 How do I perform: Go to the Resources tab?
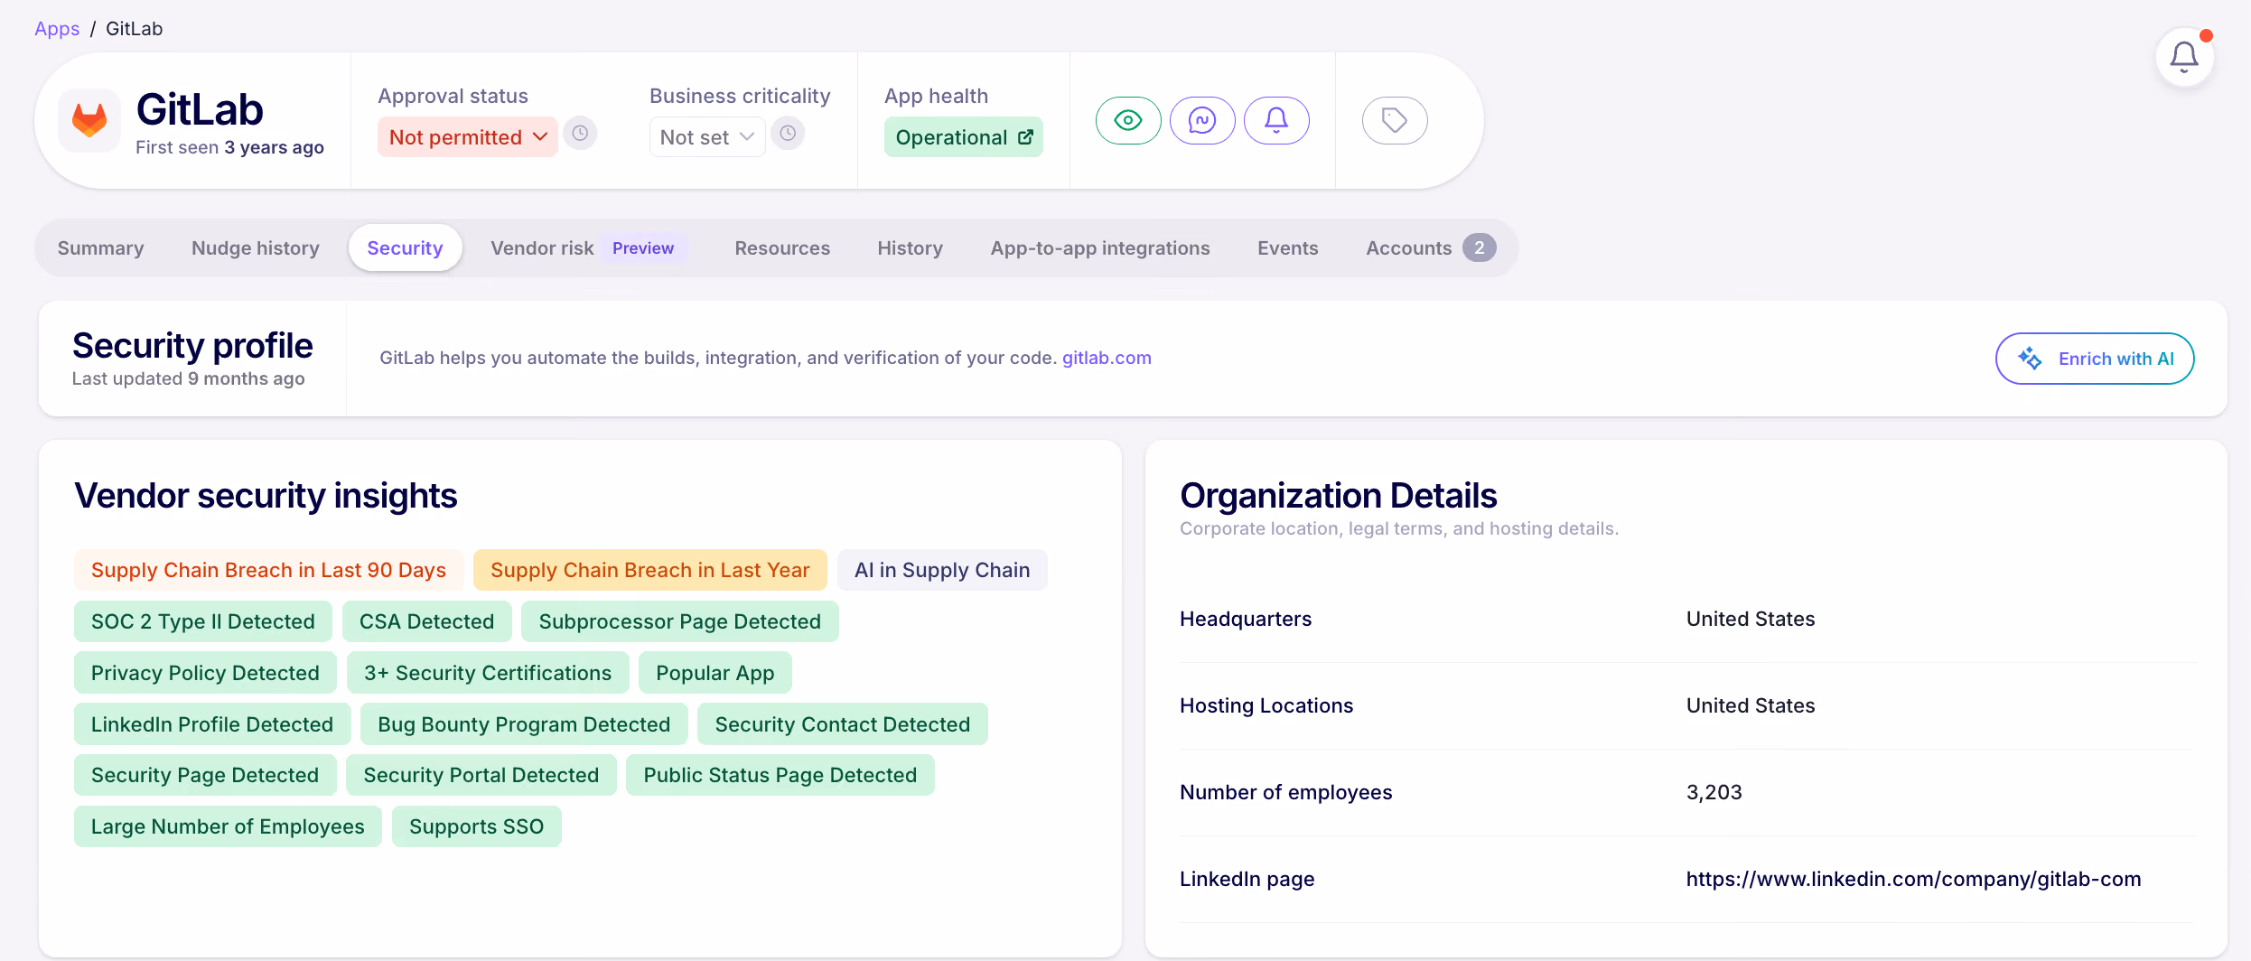point(782,248)
